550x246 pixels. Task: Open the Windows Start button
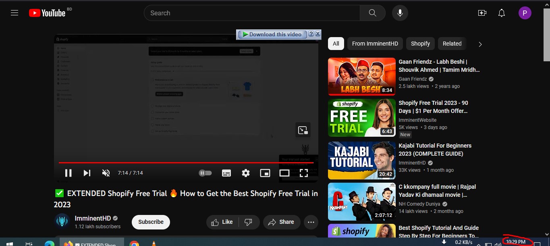pyautogui.click(x=9, y=244)
